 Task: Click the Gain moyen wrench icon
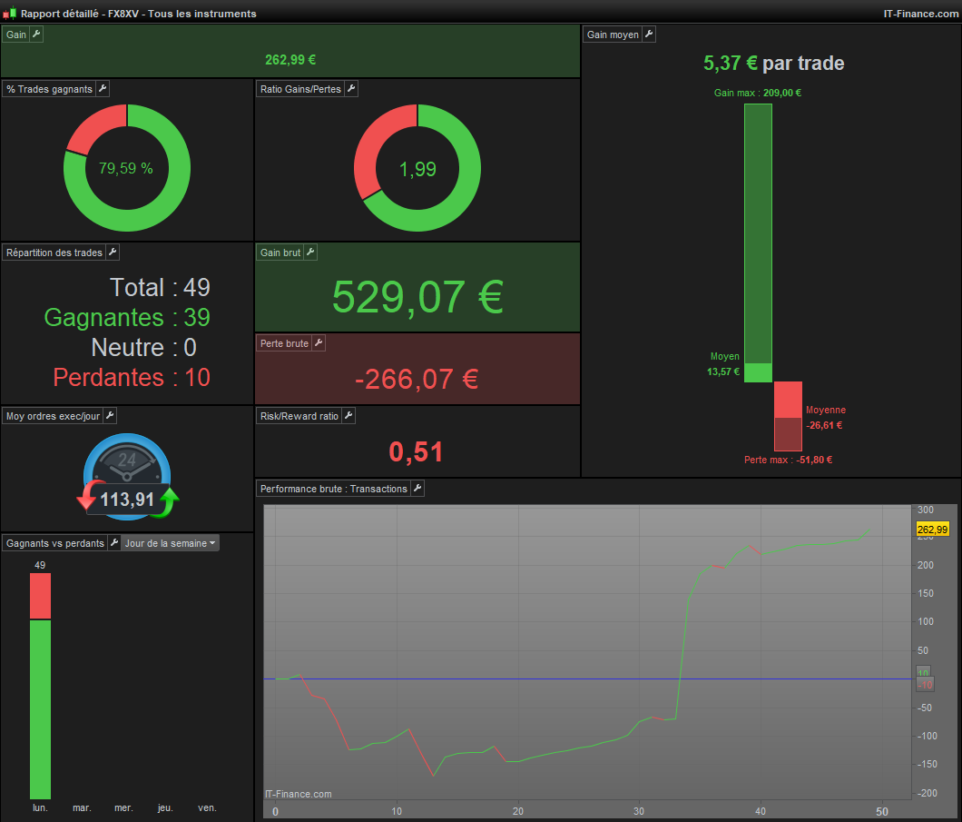[649, 35]
